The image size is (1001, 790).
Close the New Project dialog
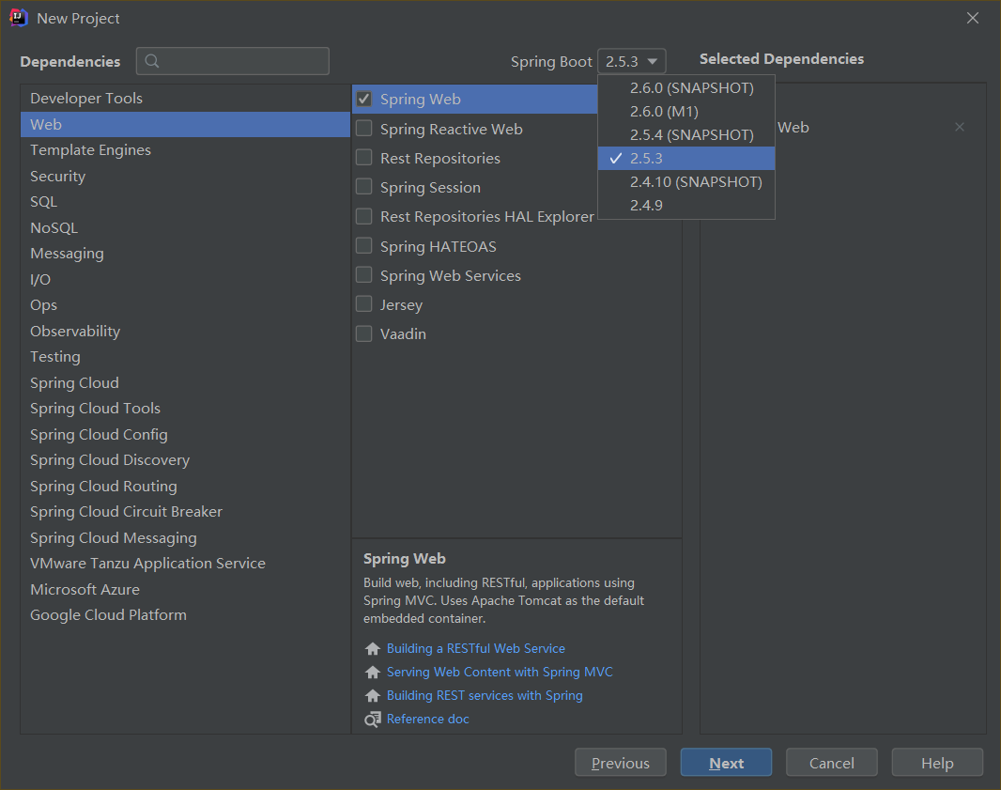(973, 18)
